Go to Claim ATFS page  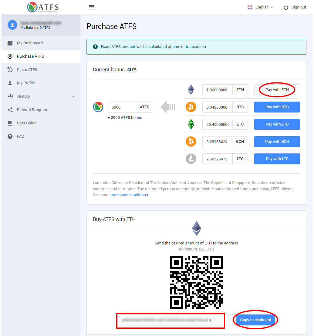coord(27,70)
